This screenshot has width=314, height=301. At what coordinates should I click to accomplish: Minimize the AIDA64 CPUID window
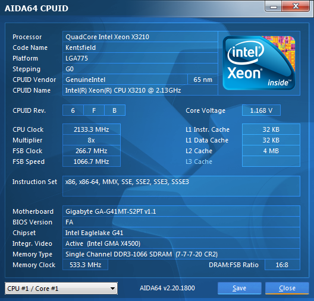click(x=274, y=7)
